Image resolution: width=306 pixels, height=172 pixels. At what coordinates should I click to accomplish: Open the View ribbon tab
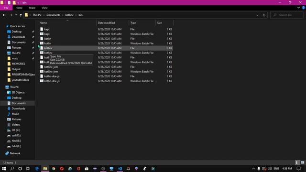[x=44, y=8]
